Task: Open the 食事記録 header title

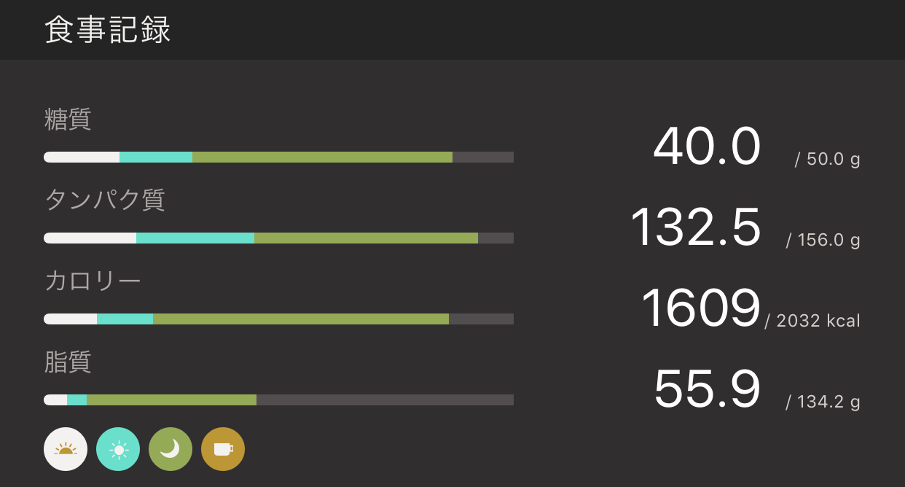Action: click(x=108, y=31)
